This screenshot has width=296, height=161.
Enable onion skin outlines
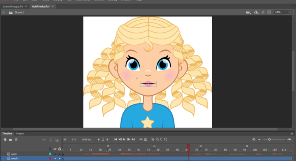pos(157,139)
